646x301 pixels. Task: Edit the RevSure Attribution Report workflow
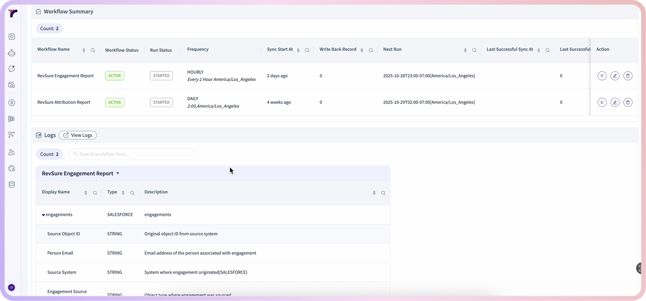coord(615,102)
